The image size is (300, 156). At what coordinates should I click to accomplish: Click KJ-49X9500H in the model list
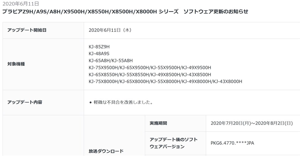(x=197, y=67)
